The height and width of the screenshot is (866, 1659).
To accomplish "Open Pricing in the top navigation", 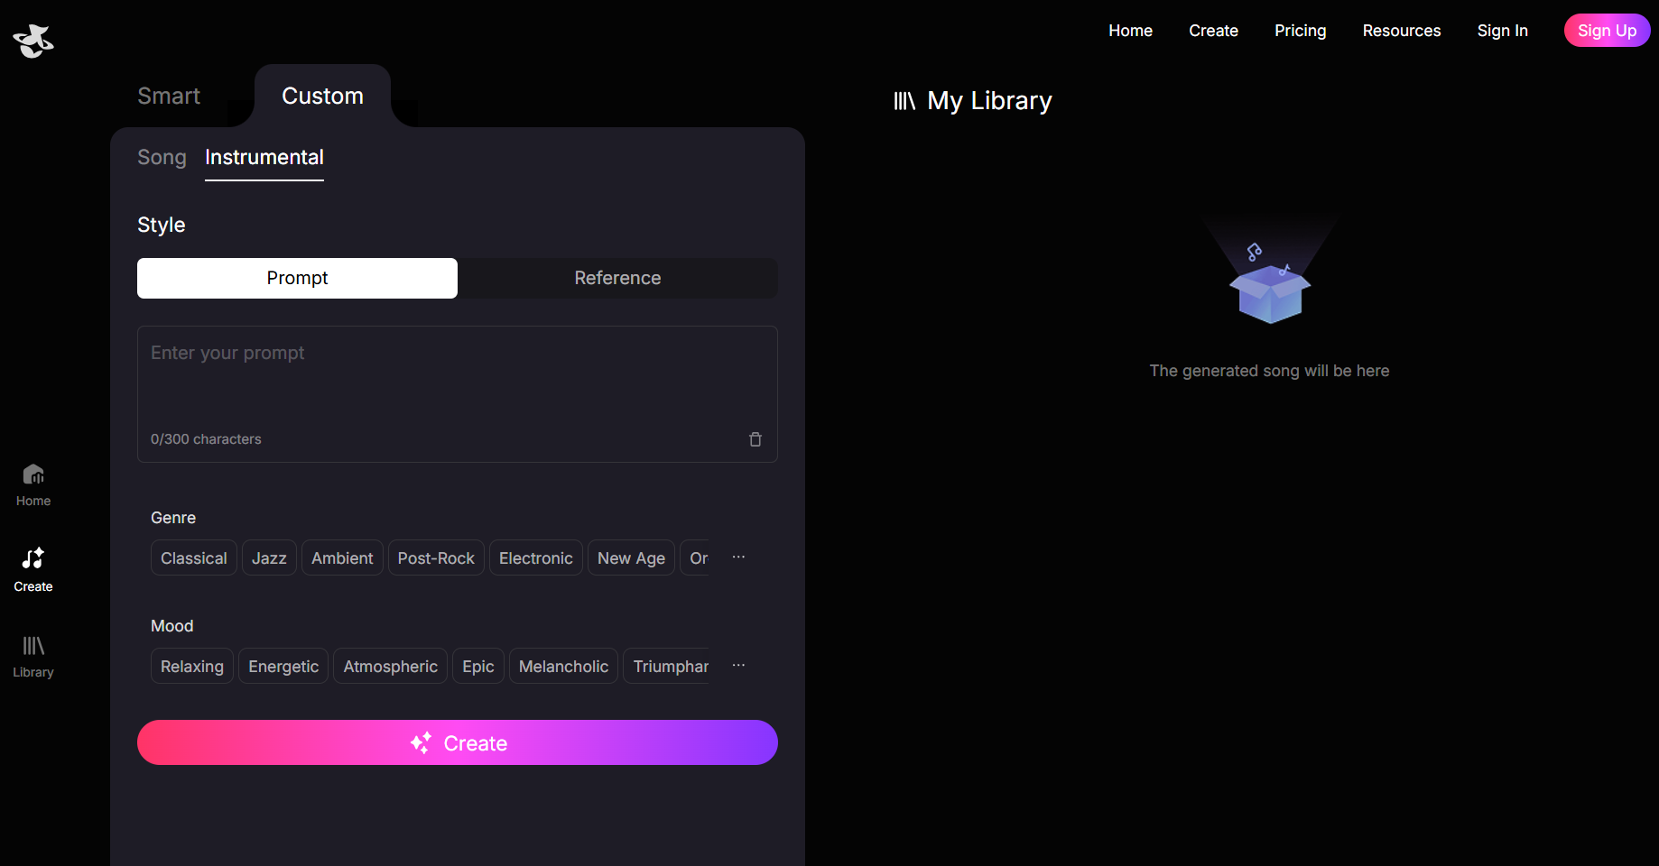I will 1300,31.
